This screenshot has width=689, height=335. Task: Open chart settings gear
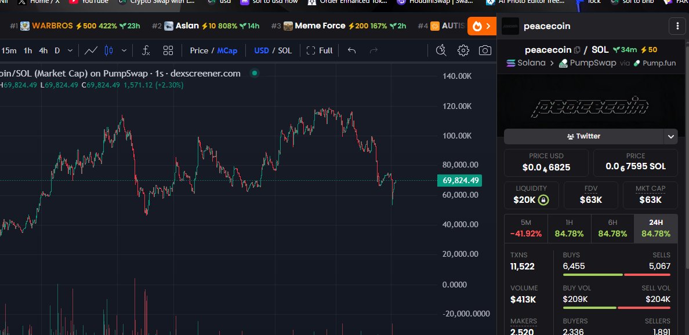pos(463,50)
